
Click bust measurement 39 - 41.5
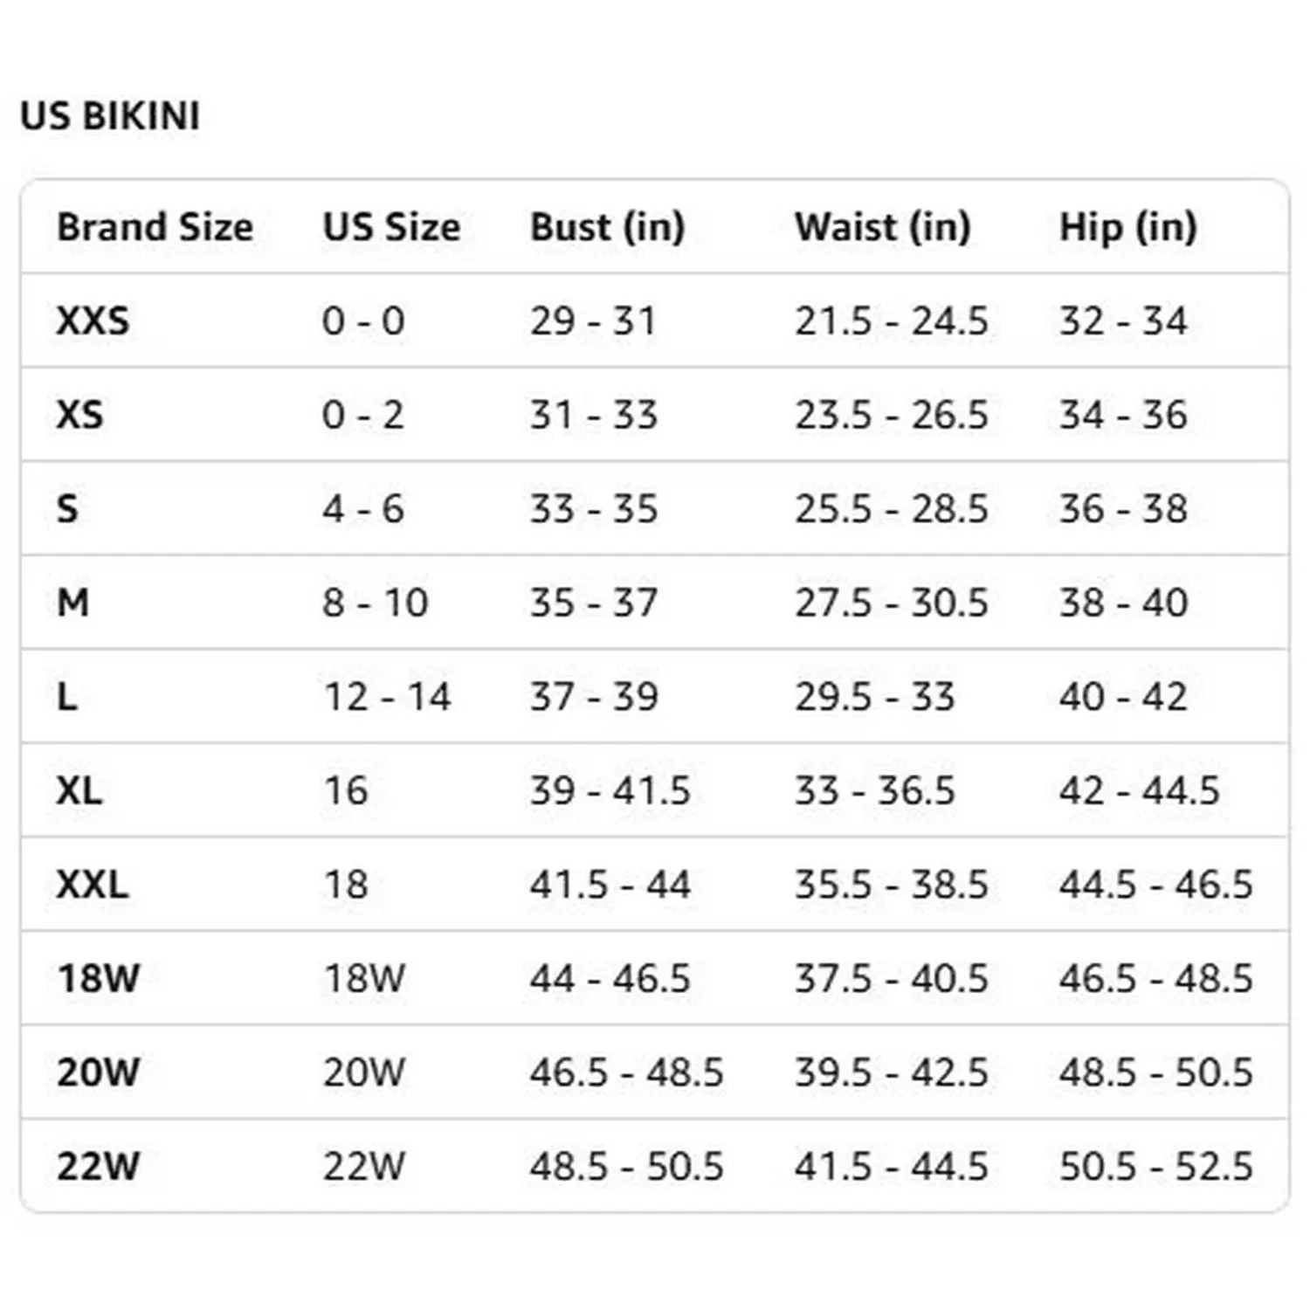[610, 791]
